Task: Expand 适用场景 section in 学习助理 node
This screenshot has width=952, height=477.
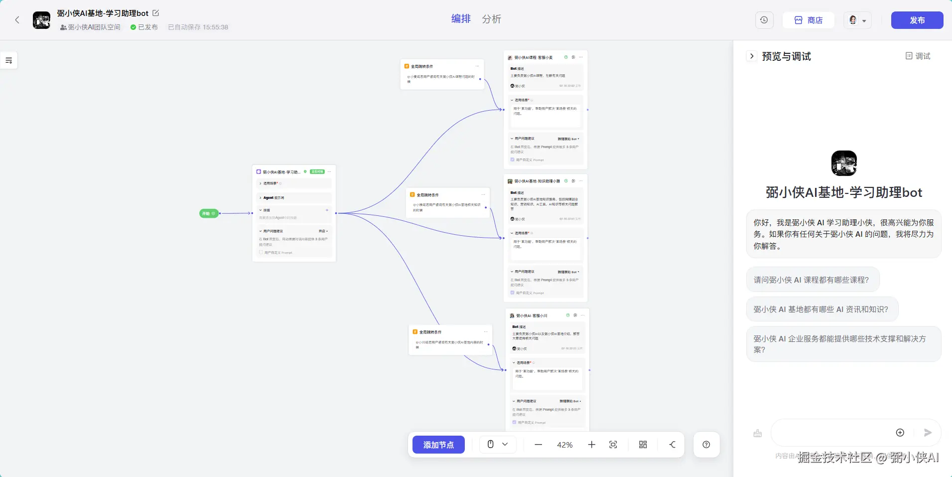Action: pyautogui.click(x=261, y=183)
